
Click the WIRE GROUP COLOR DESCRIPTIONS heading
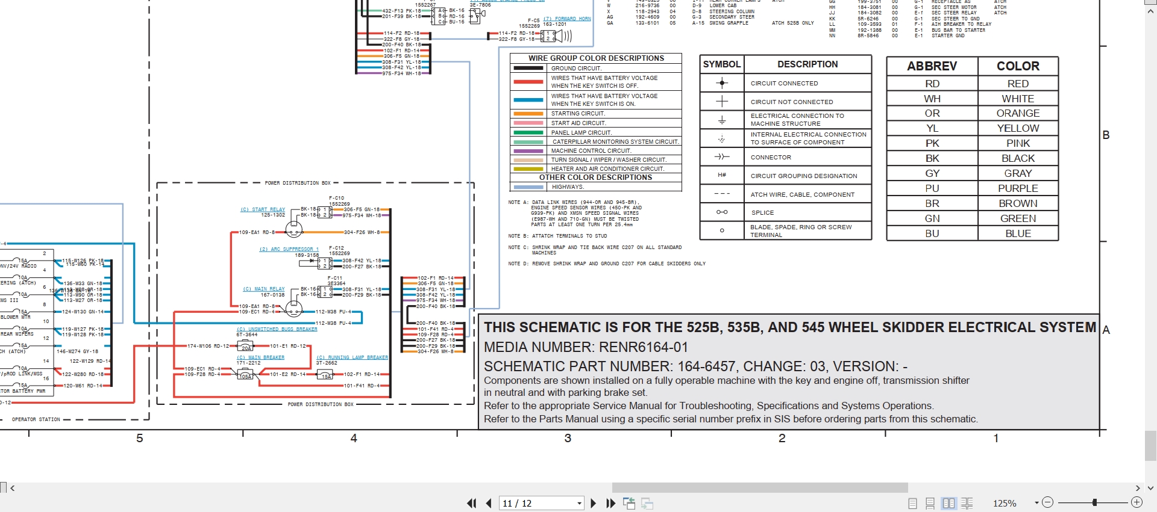pyautogui.click(x=596, y=58)
